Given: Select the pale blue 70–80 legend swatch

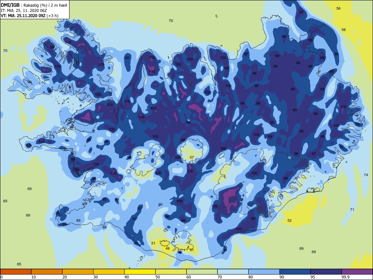Looking at the screenshot, I should pyautogui.click(x=233, y=272).
